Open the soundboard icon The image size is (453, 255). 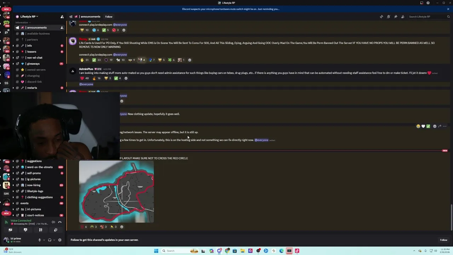(56, 230)
